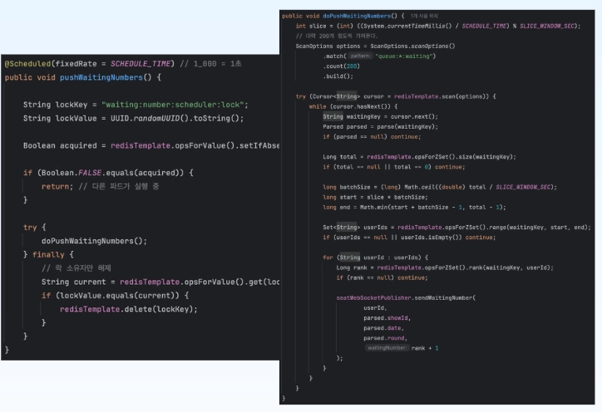Viewport: 602px width, 412px height.
Task: Click the parsed.showId argument
Action: 387,318
